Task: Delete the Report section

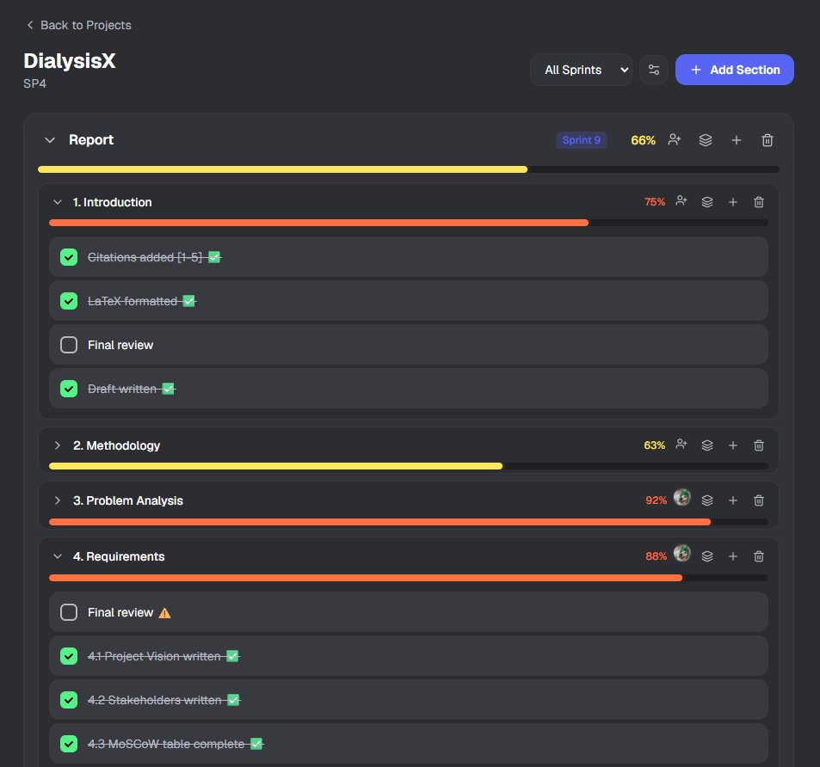Action: pos(768,140)
